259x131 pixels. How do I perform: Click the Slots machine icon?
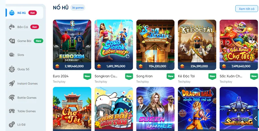pyautogui.click(x=12, y=55)
